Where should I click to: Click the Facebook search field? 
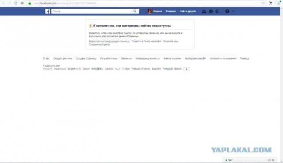coord(92,11)
